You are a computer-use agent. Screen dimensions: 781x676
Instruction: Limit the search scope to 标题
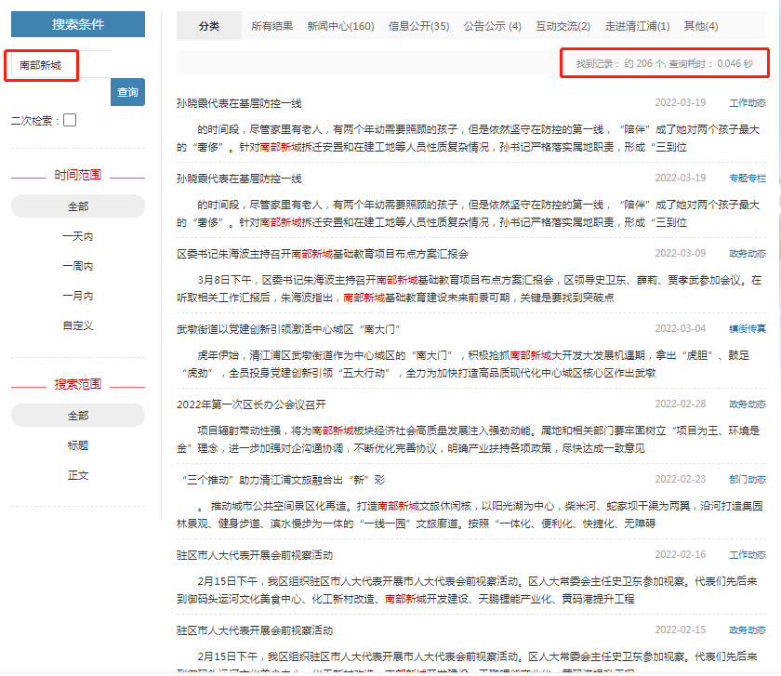[x=78, y=445]
